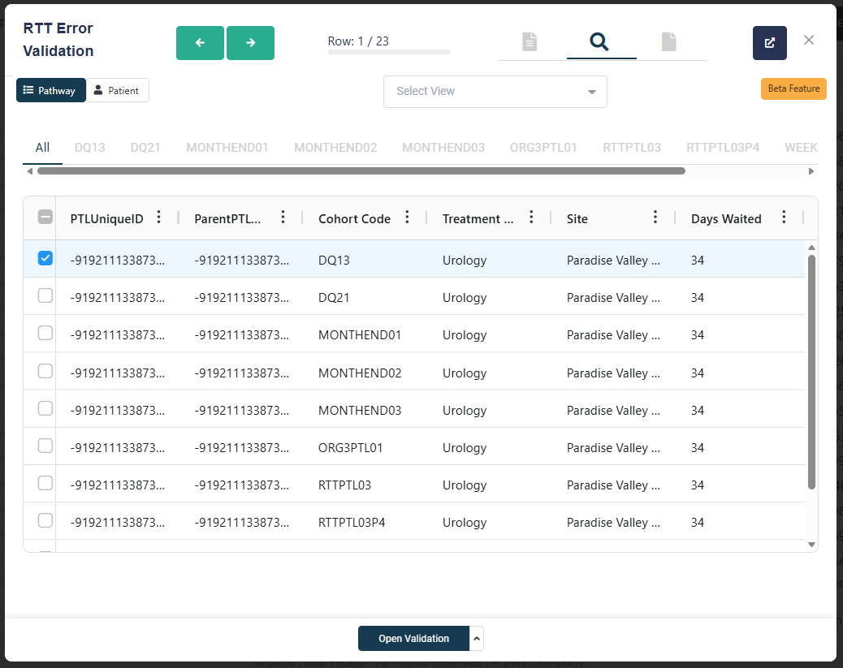Click the Open Validation button
Image resolution: width=843 pixels, height=668 pixels.
(x=413, y=639)
